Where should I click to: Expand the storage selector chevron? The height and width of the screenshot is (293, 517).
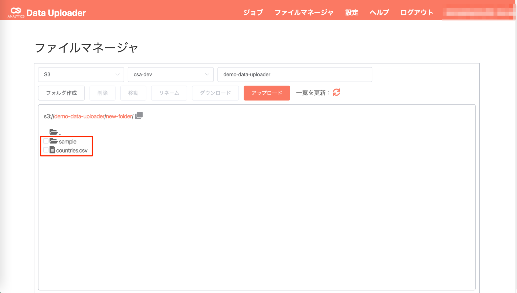117,74
